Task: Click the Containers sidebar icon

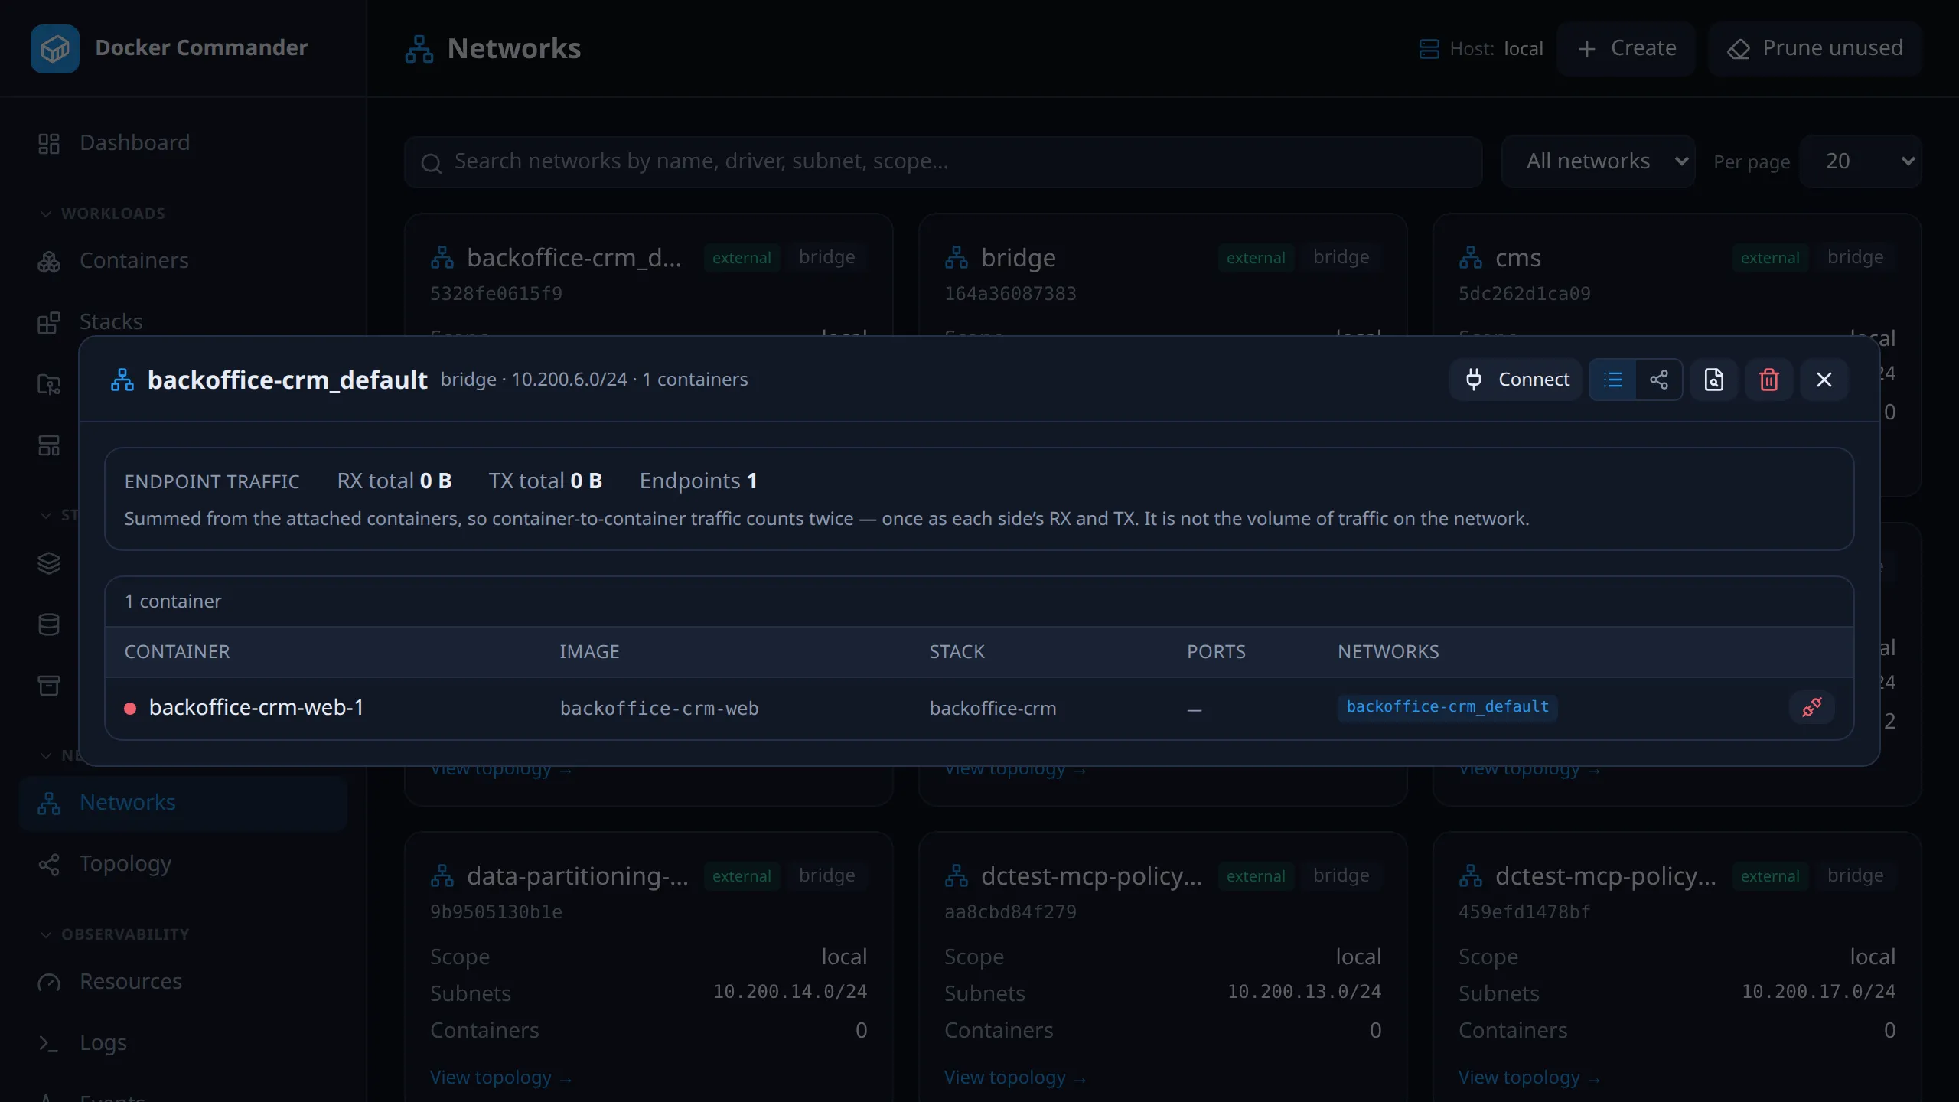Action: pyautogui.click(x=49, y=262)
